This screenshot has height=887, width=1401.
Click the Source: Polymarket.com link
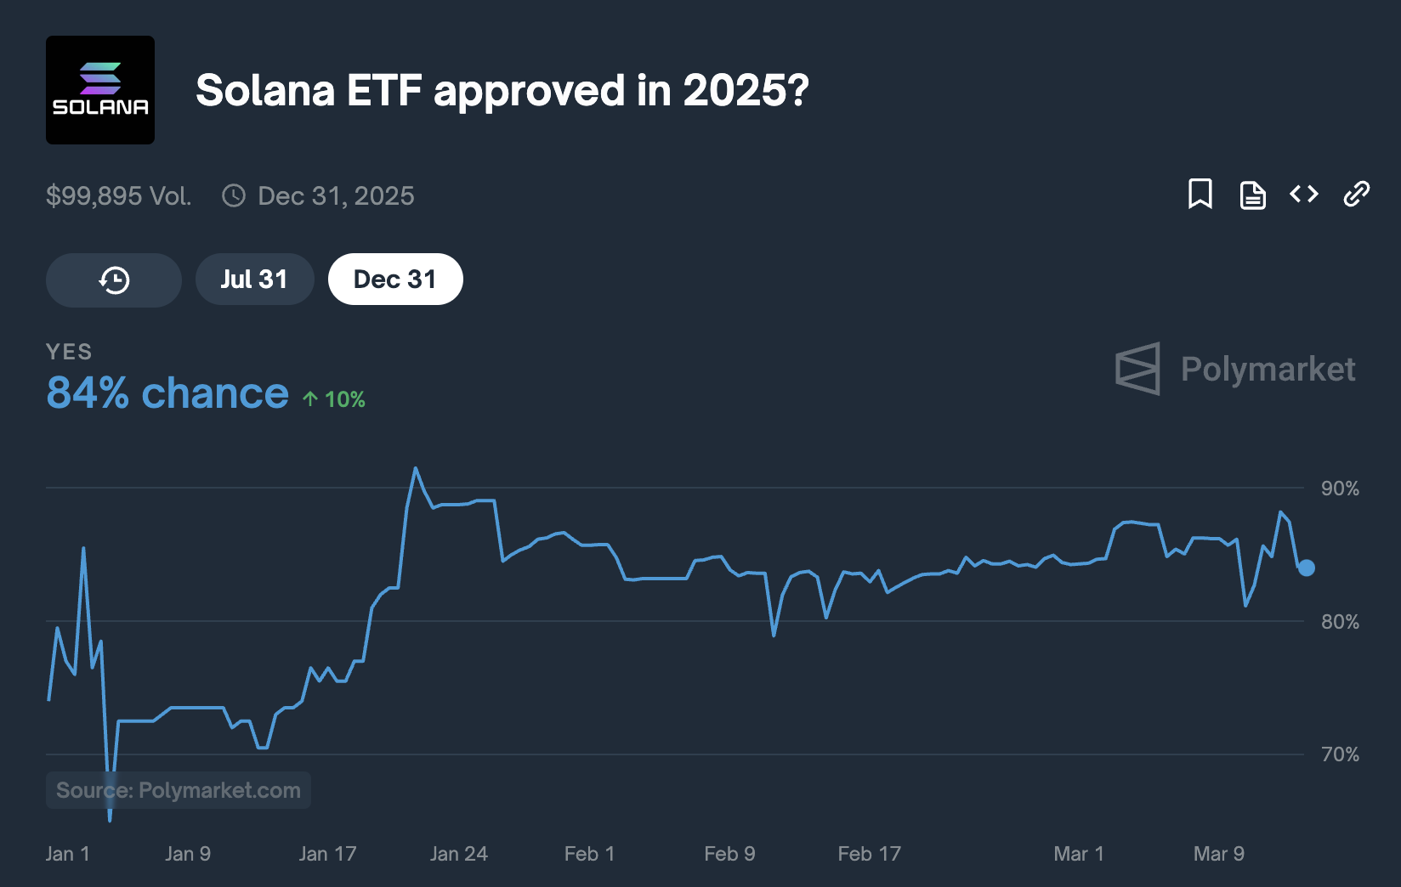[x=179, y=790]
